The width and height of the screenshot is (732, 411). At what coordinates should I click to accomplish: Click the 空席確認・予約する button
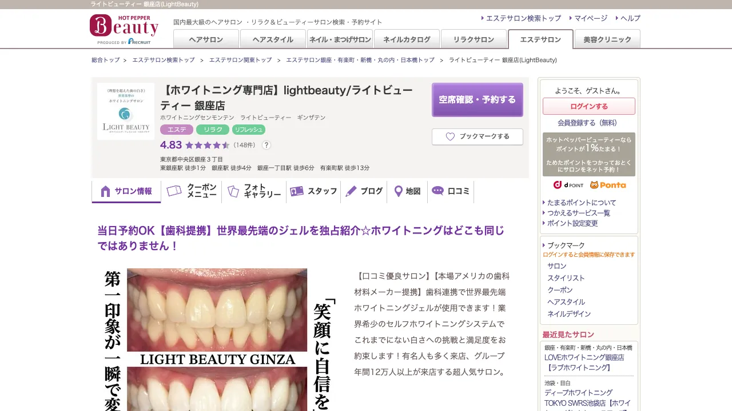[478, 100]
